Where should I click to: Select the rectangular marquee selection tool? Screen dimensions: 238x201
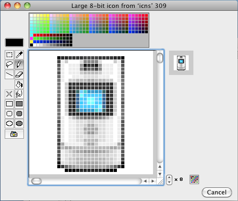[9, 55]
